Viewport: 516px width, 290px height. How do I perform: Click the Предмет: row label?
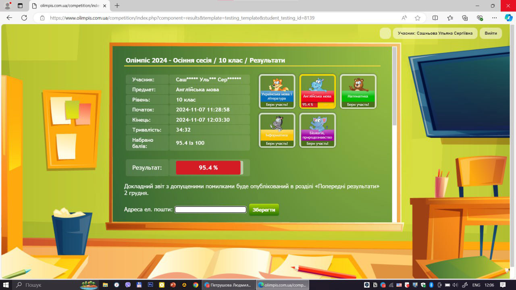144,89
